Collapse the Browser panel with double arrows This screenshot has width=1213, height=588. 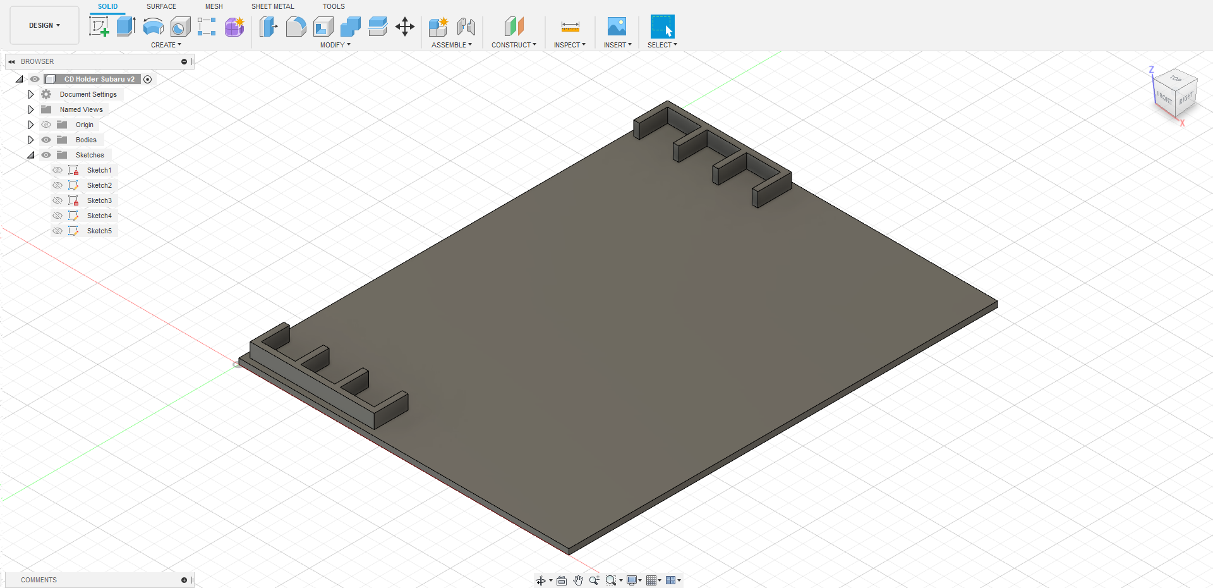click(x=11, y=61)
